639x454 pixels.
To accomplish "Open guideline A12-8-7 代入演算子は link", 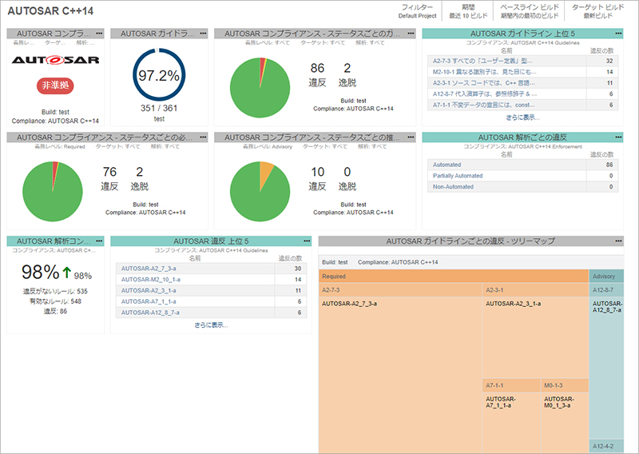I will point(485,94).
